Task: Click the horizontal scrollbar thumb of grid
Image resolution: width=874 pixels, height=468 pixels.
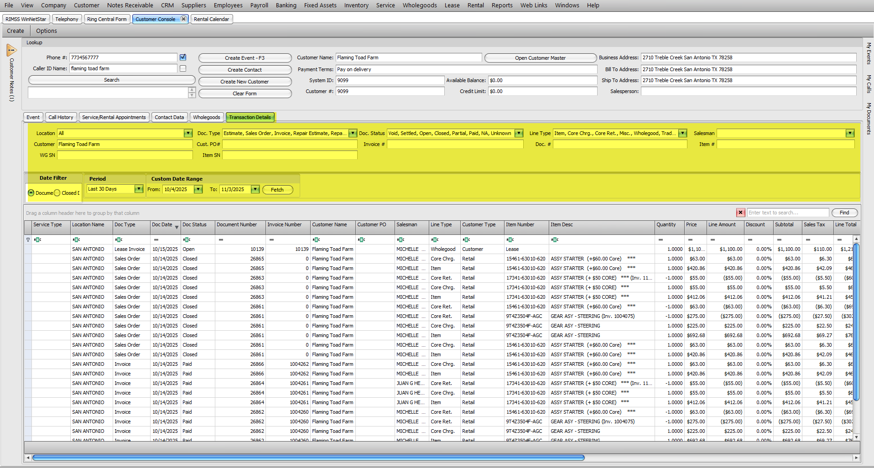Action: (308, 458)
